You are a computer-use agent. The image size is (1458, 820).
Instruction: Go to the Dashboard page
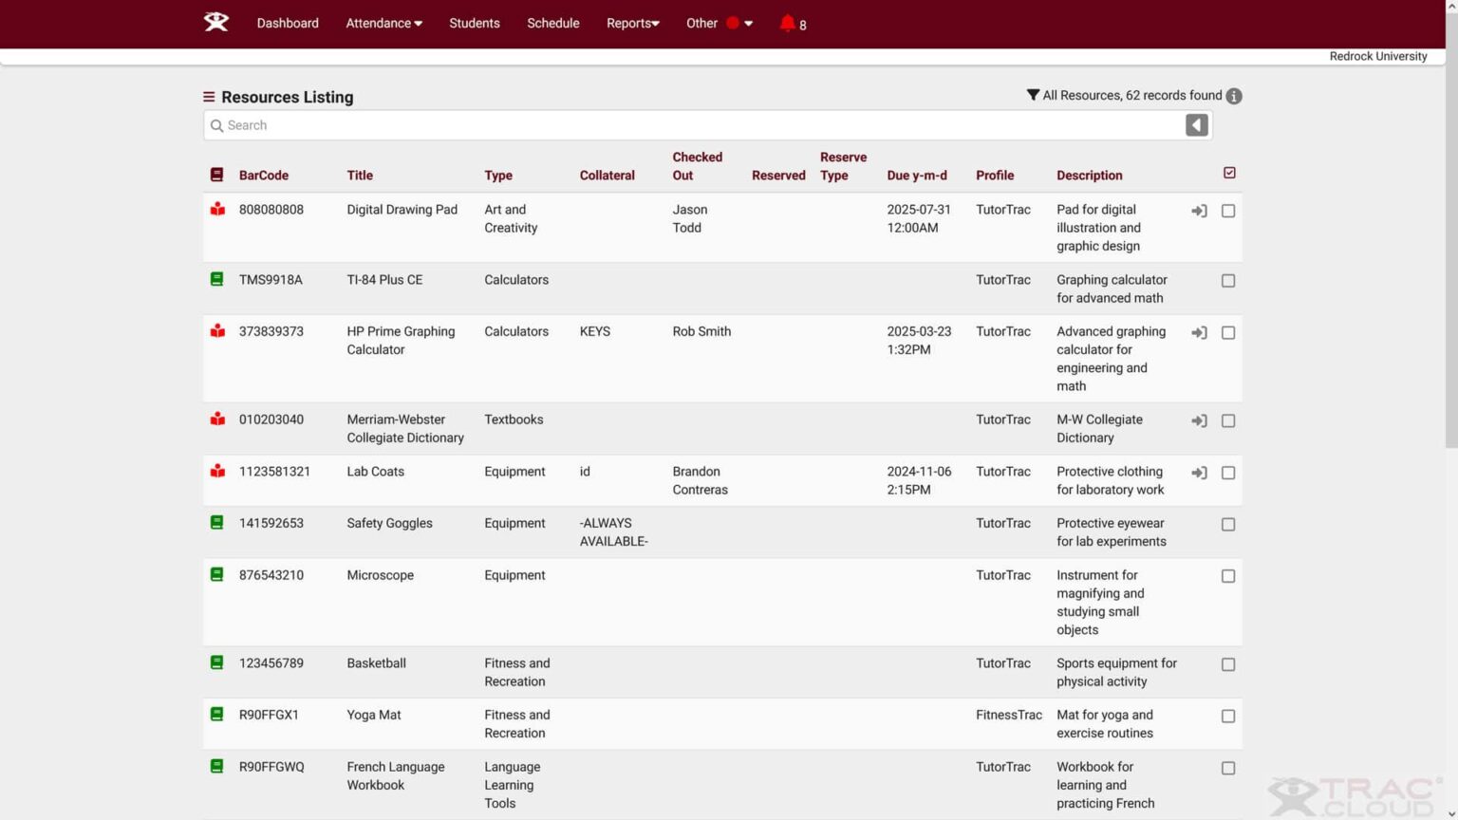[x=288, y=23]
